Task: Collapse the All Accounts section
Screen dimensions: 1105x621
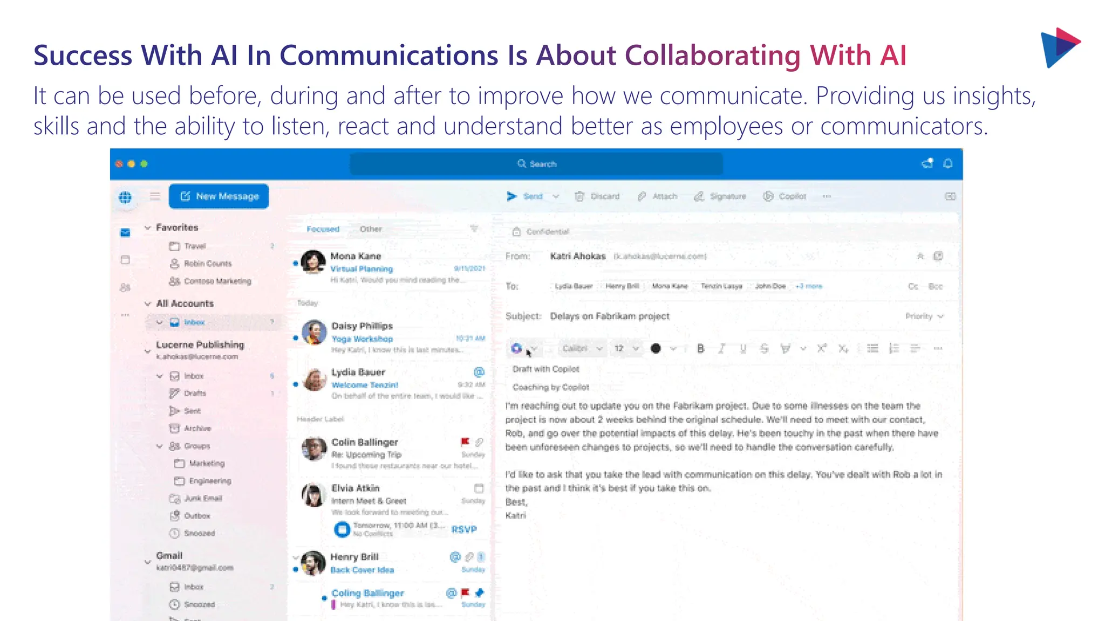Action: pyautogui.click(x=147, y=303)
